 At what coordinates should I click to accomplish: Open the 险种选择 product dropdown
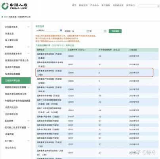(x=49, y=31)
